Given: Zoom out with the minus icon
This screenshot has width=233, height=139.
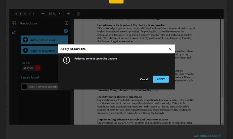Looking at the screenshot, I should click(x=43, y=14).
